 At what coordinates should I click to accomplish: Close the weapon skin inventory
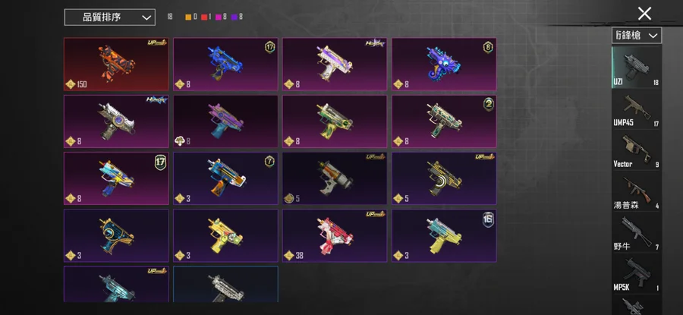[644, 14]
